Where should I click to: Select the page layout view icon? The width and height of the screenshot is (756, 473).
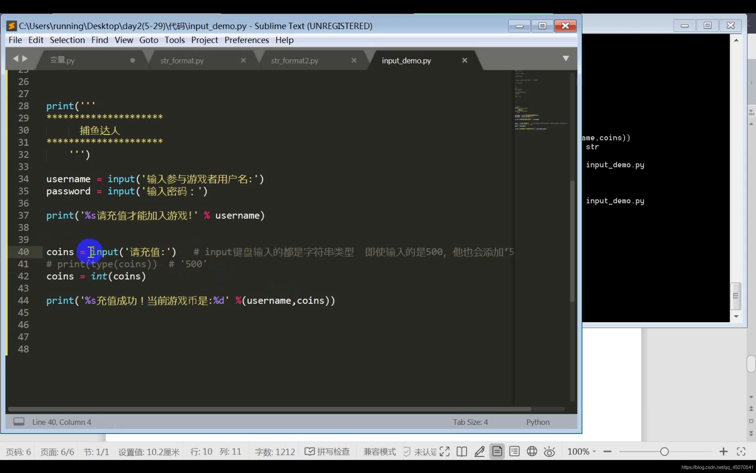coord(497,451)
